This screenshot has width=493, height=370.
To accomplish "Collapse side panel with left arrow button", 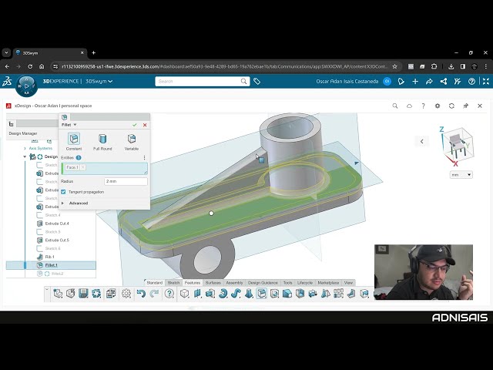I will click(x=421, y=142).
